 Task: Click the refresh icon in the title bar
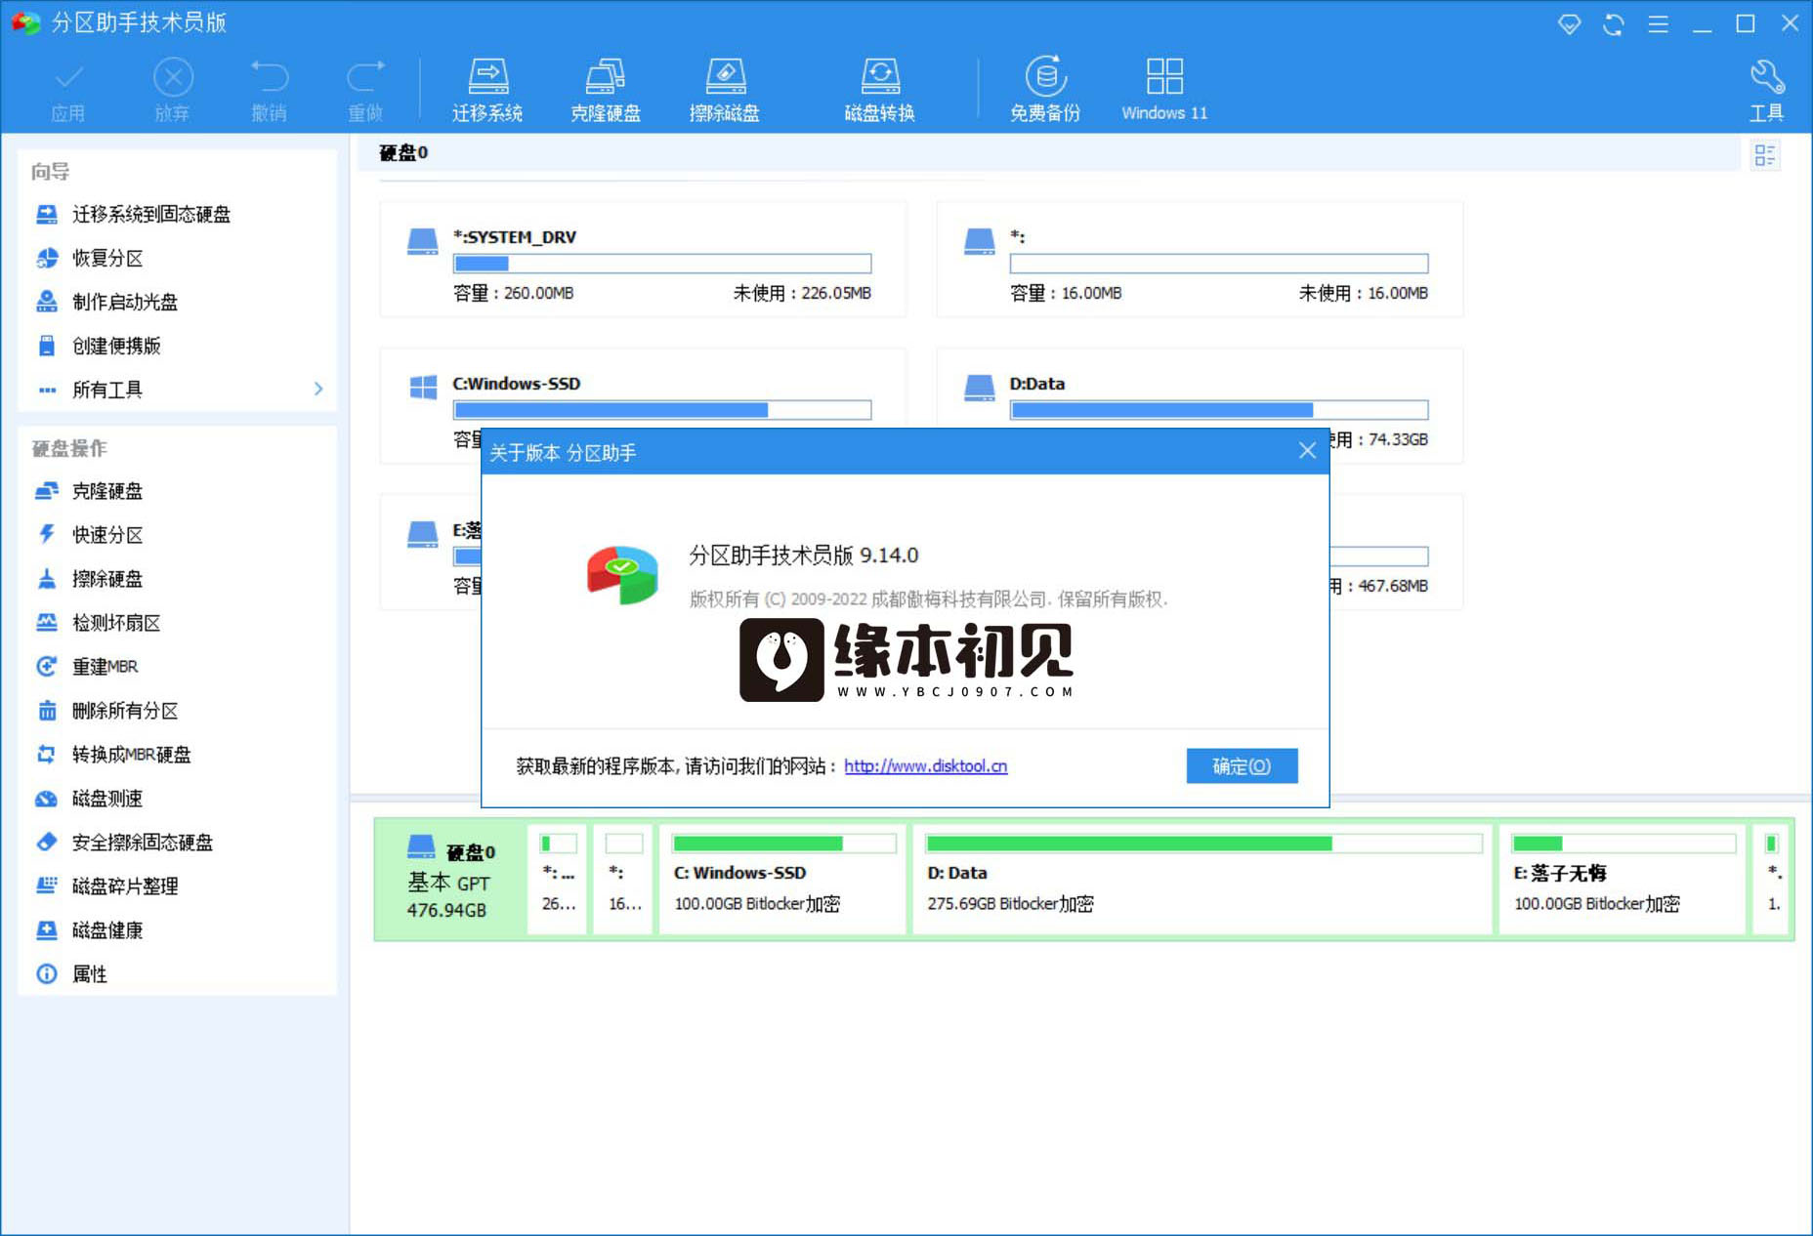coord(1614,23)
